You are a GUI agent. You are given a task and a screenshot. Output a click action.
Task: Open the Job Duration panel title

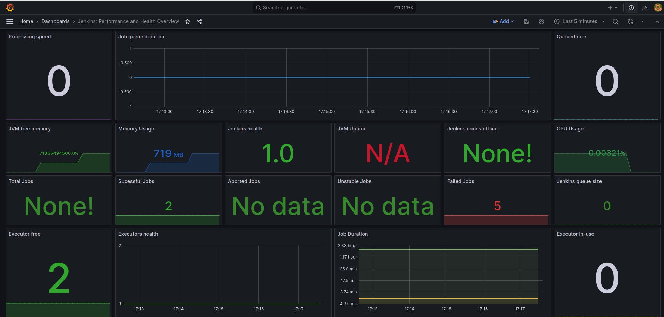pos(352,234)
